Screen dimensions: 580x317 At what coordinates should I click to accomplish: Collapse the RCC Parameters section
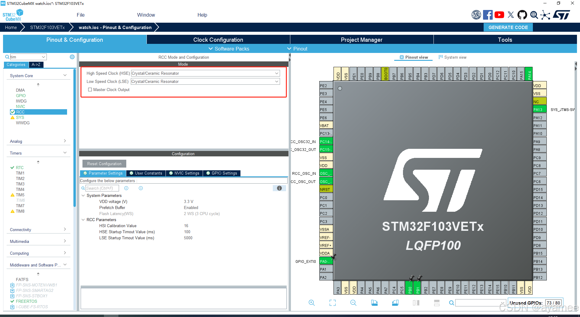(83, 220)
